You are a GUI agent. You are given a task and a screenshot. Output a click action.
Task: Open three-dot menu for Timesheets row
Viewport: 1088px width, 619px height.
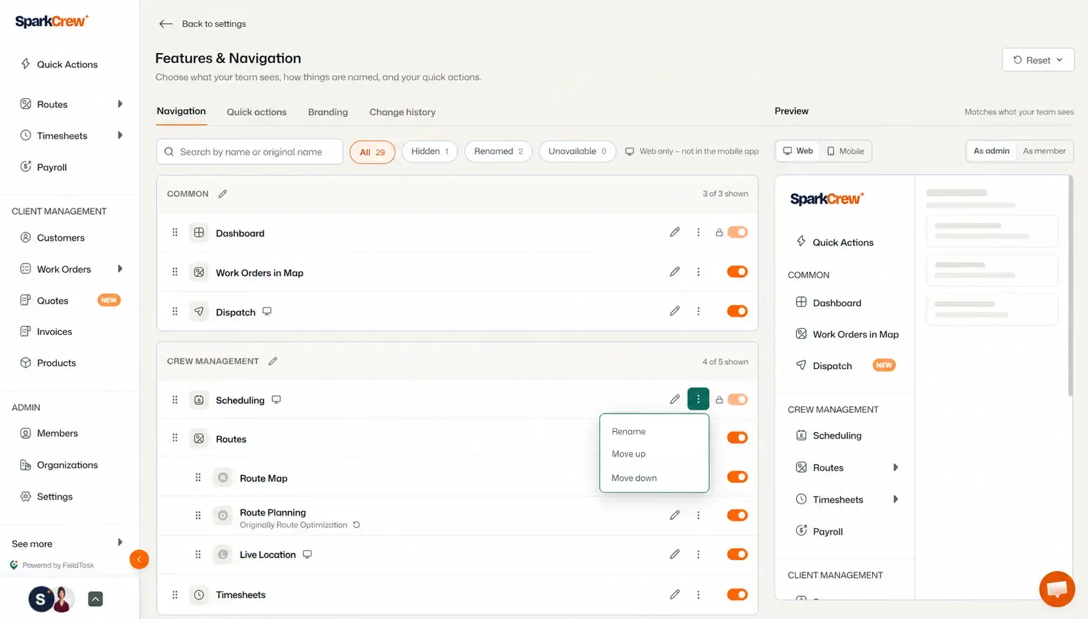click(x=698, y=594)
